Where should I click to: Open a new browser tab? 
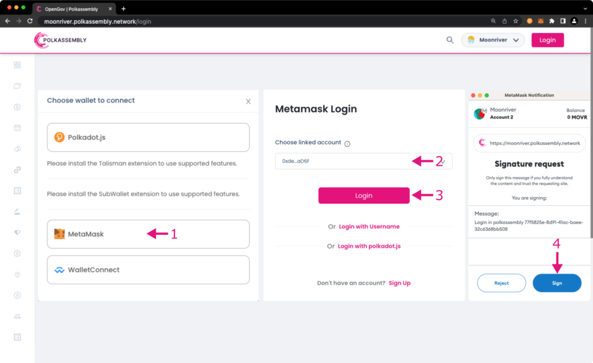pyautogui.click(x=123, y=9)
